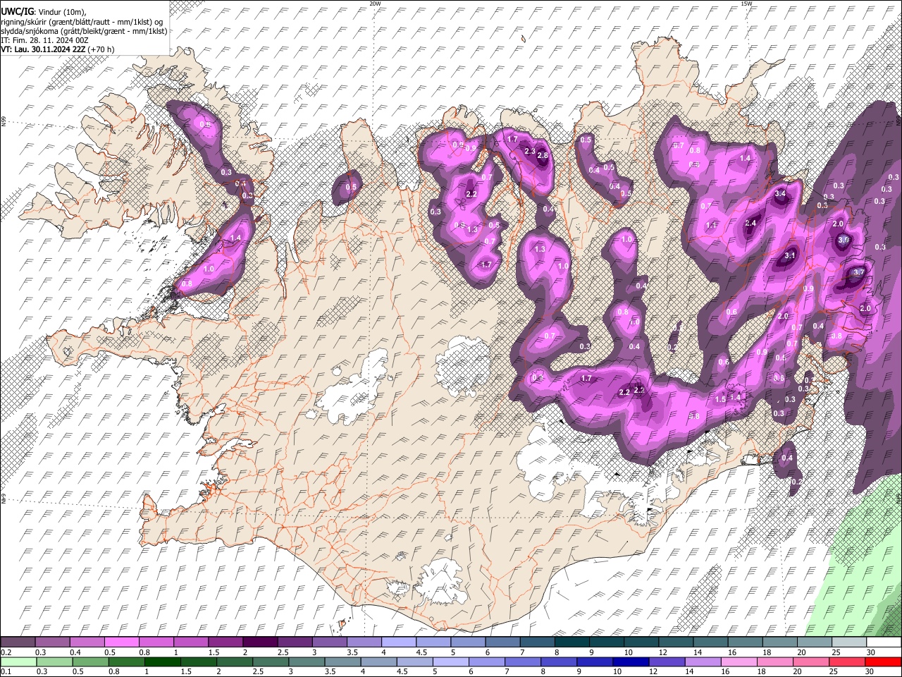Click the 2.8 value in the northern snow band
This screenshot has height=677, width=902.
tap(543, 156)
